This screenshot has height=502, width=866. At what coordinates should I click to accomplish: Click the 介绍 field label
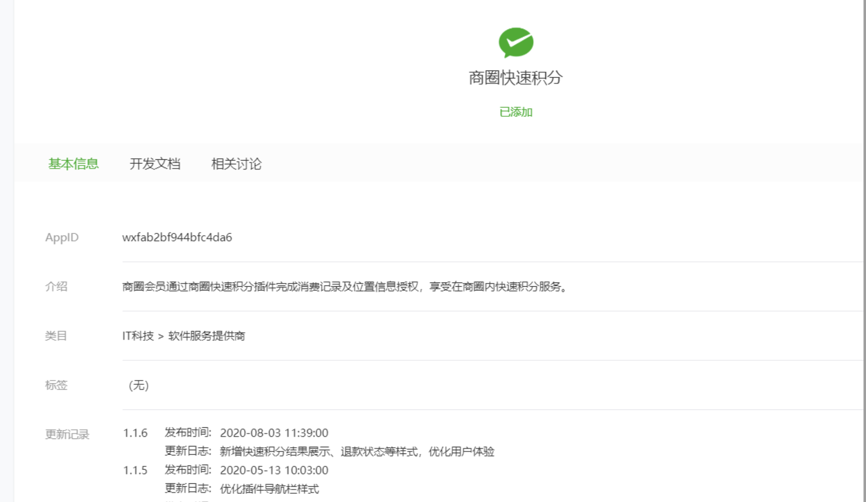(x=56, y=287)
